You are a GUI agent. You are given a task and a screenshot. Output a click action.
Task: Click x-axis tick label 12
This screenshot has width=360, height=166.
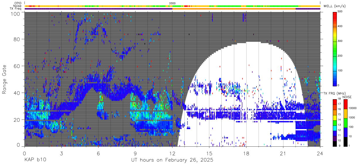[x=172, y=154]
